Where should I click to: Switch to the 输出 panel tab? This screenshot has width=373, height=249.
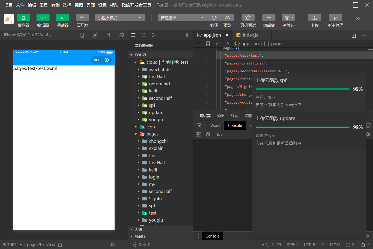coord(221,116)
